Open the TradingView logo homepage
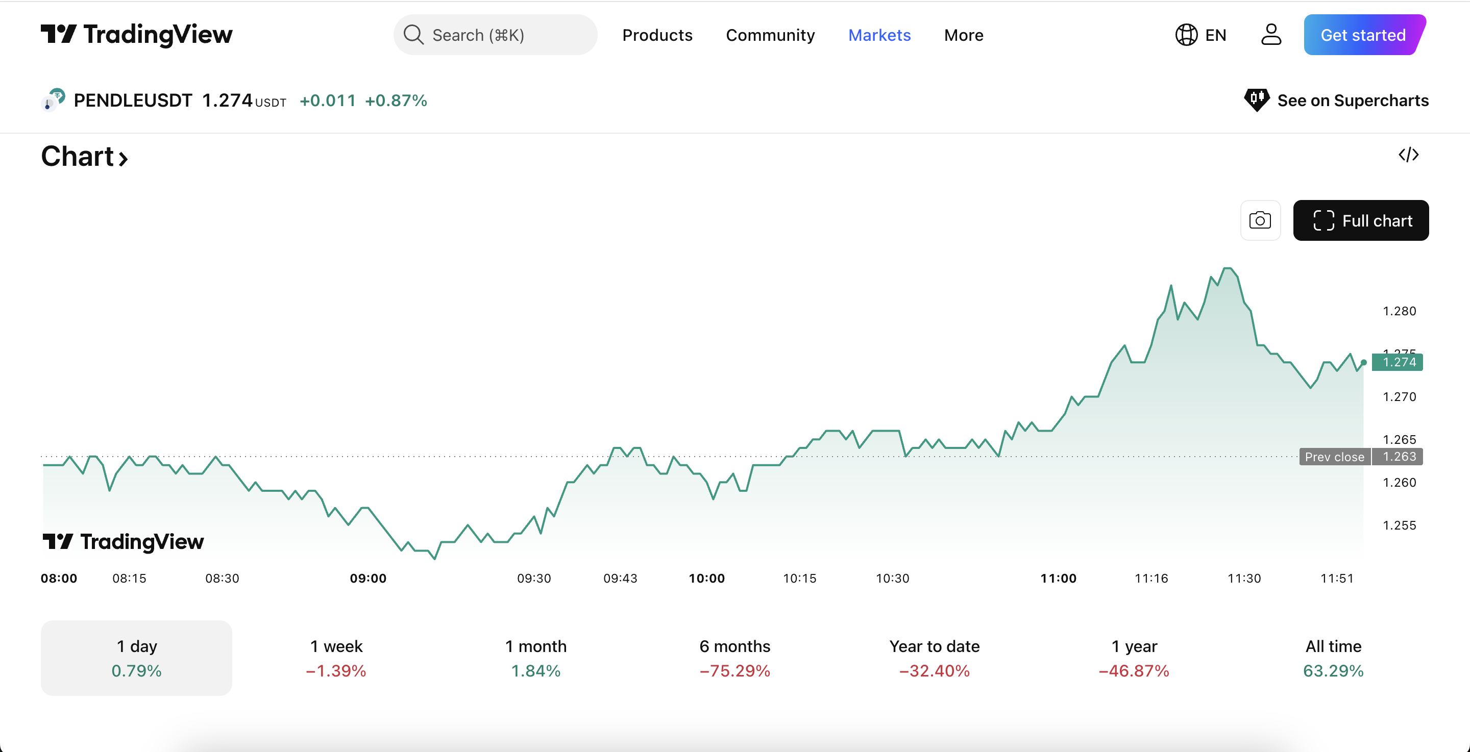 click(x=136, y=34)
